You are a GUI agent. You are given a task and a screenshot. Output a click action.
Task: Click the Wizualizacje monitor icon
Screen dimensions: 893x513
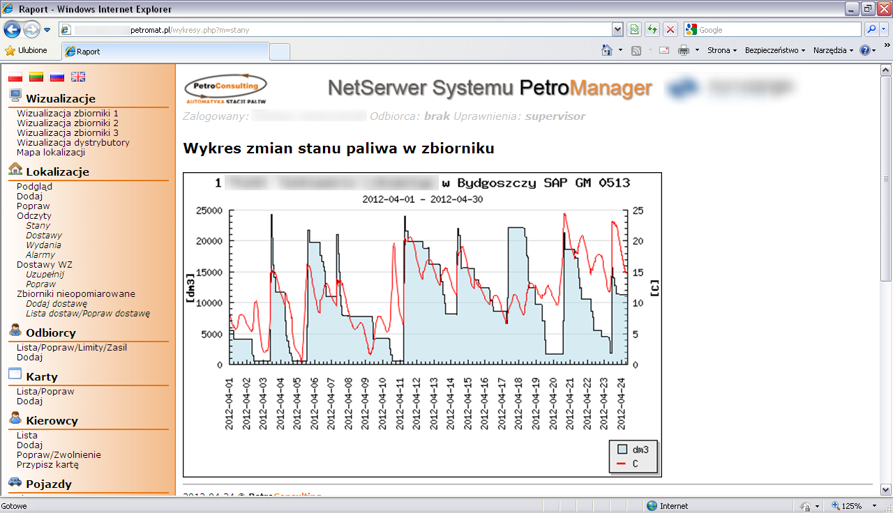point(15,97)
